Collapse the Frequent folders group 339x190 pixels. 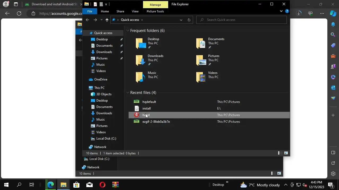tap(128, 31)
